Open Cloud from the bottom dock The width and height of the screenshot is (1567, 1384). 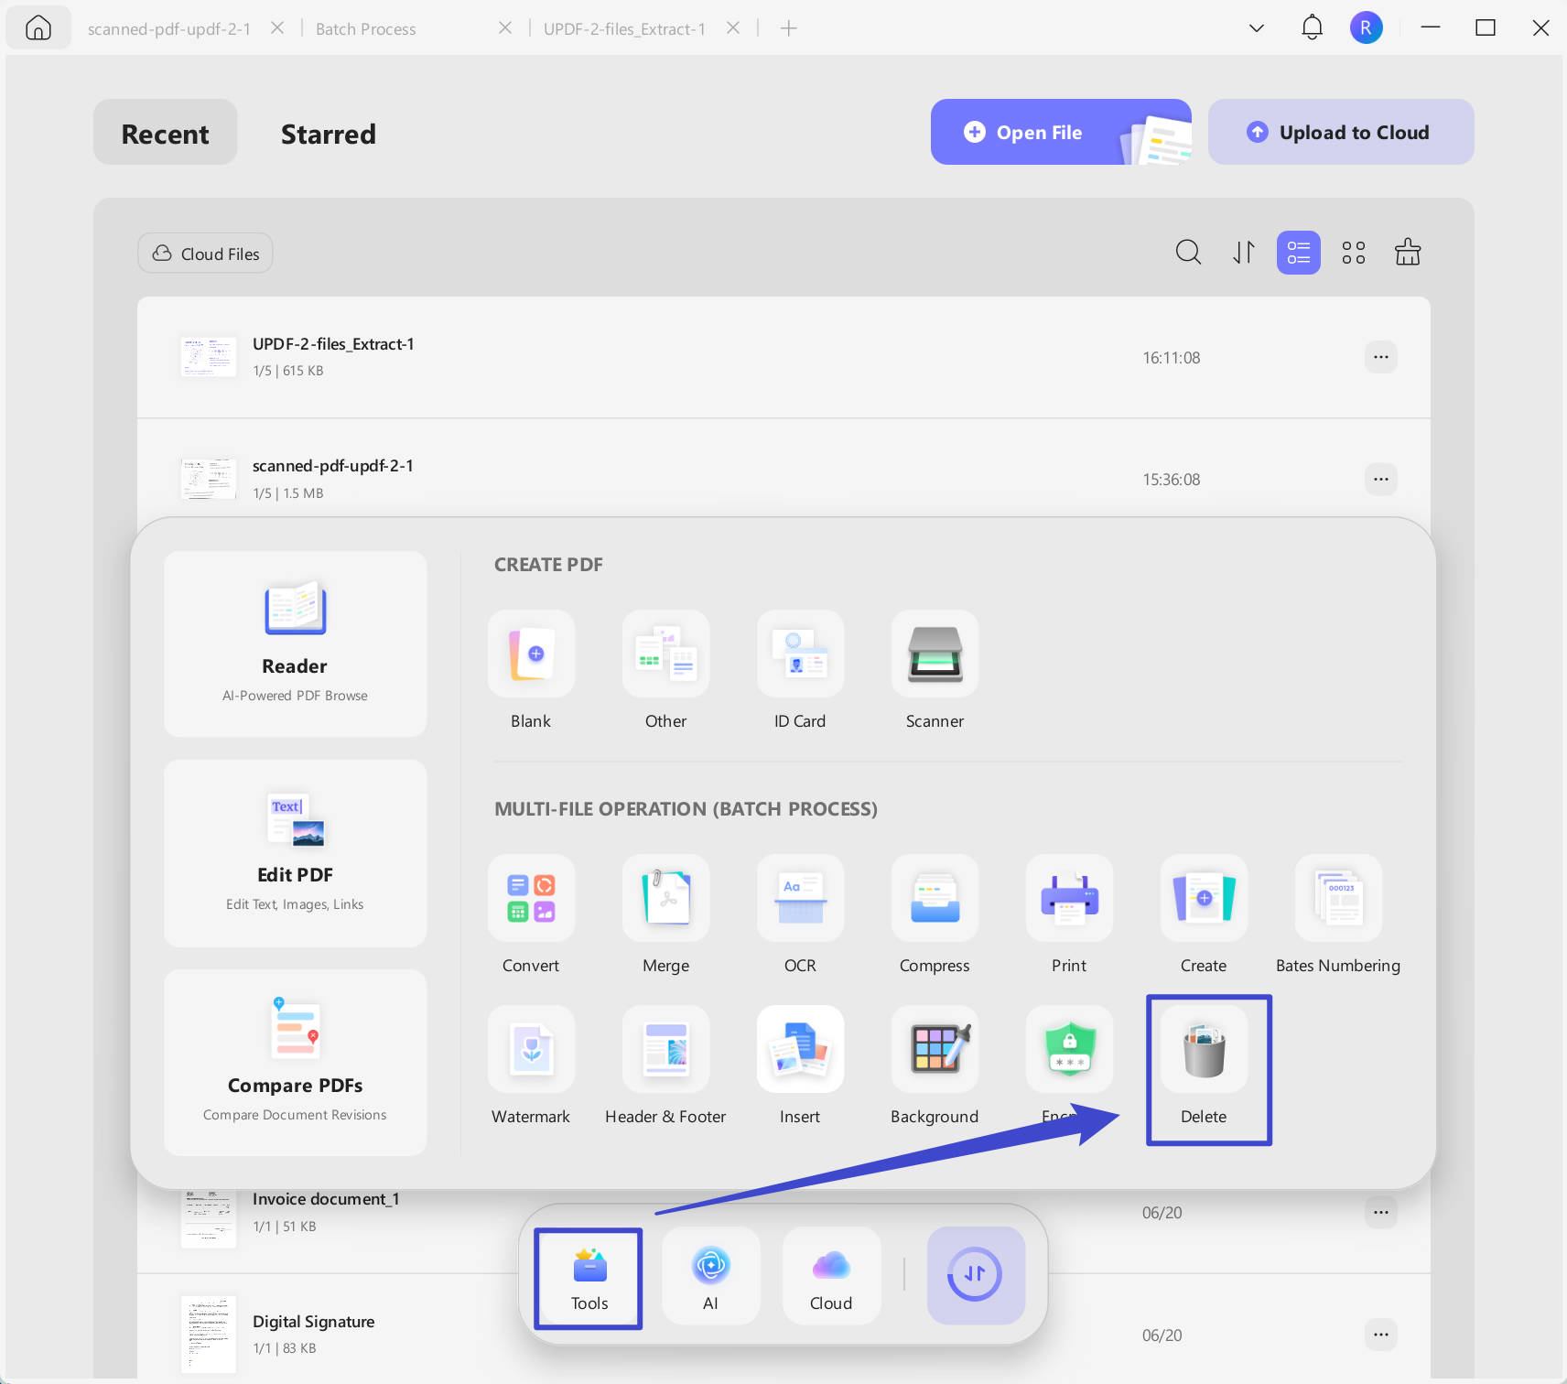pyautogui.click(x=831, y=1276)
